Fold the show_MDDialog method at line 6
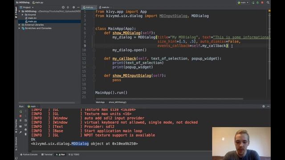The height and width of the screenshot is (160, 285). click(x=94, y=33)
